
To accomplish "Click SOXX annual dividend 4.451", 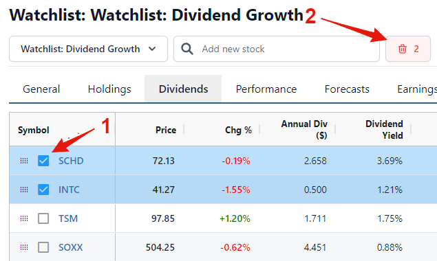I will click(x=315, y=247).
